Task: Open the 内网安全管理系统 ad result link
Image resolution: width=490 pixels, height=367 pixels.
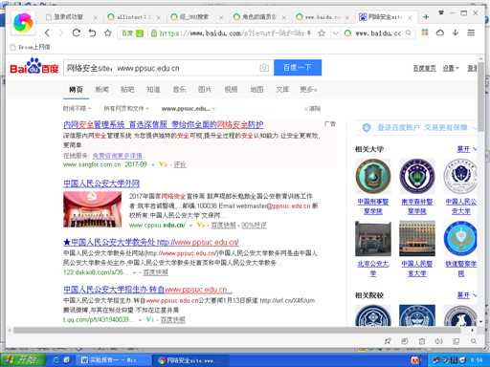Action: pos(164,124)
